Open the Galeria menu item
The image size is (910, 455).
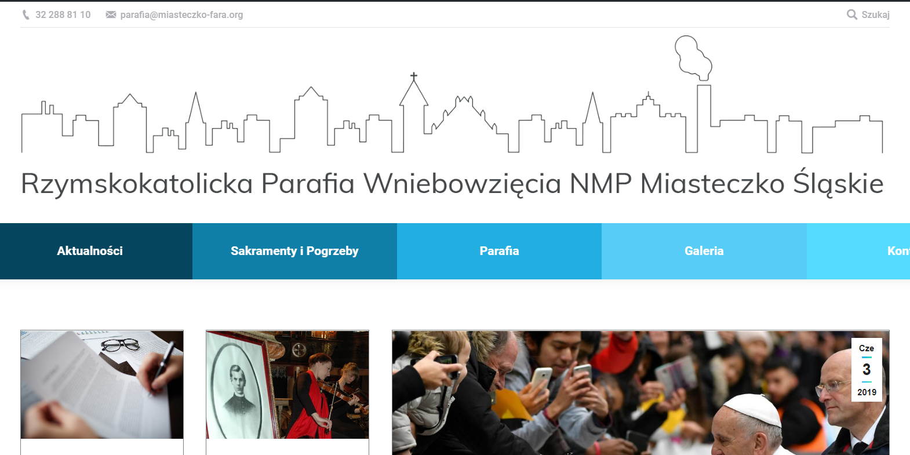704,251
